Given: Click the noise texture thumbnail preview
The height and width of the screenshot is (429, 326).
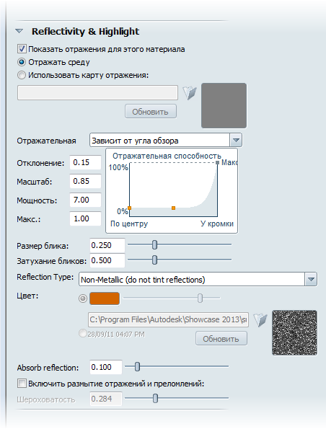Looking at the screenshot, I should tap(294, 332).
